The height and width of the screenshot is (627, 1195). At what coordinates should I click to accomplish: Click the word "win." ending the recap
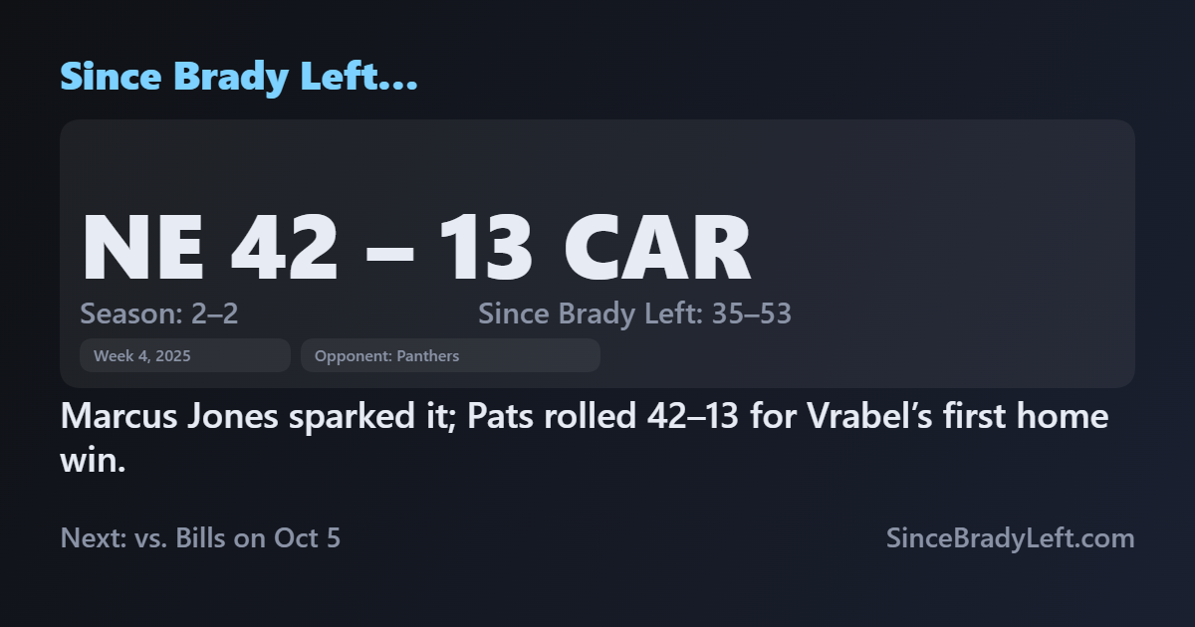[x=94, y=461]
